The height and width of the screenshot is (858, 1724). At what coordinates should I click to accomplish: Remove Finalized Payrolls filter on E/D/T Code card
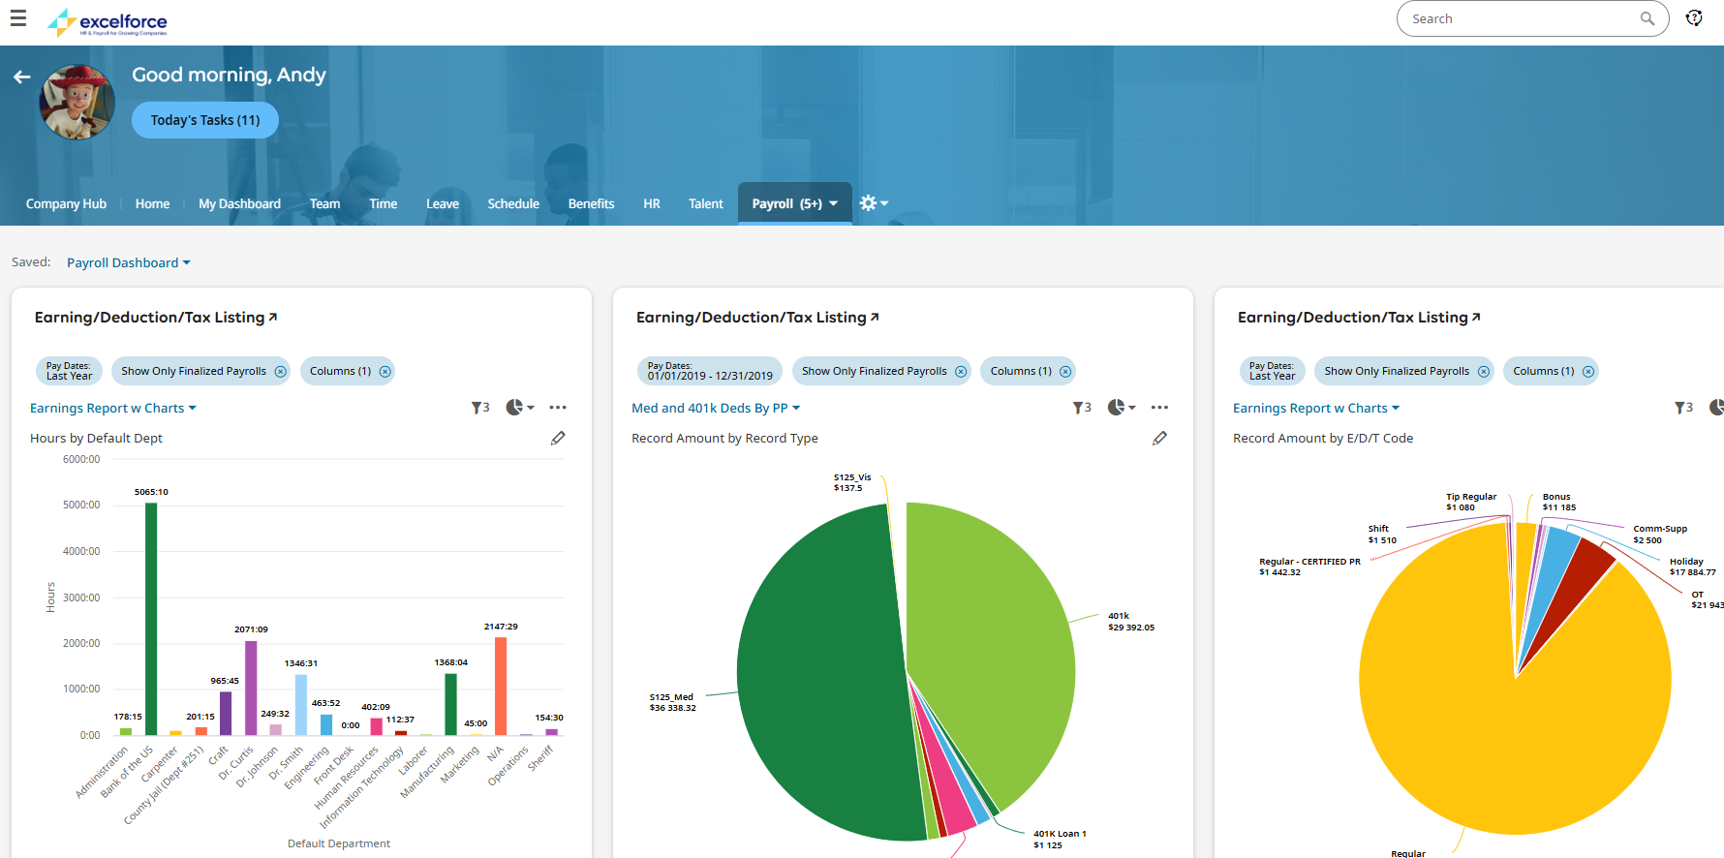(1484, 372)
